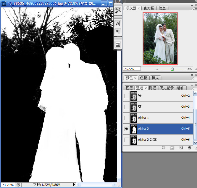Load channel as selection icon

pos(163,148)
